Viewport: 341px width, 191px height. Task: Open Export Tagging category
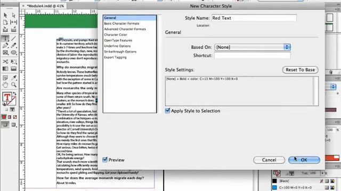pos(115,57)
